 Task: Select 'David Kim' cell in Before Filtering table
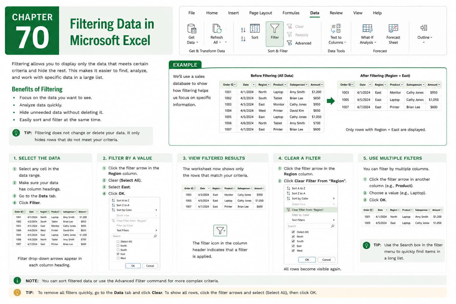pyautogui.click(x=297, y=110)
